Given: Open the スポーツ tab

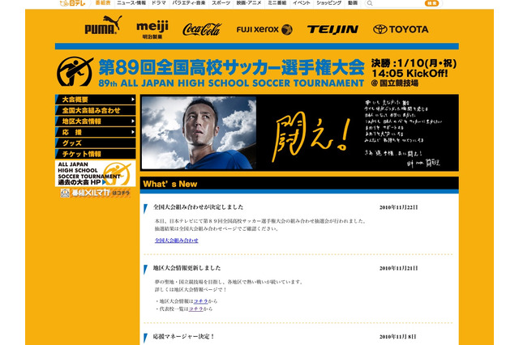Looking at the screenshot, I should pos(221,3).
